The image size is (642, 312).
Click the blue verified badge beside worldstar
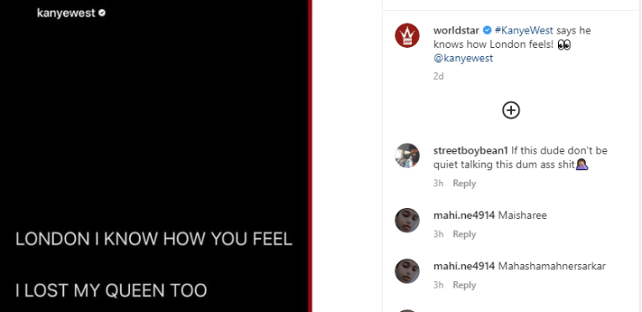click(x=487, y=30)
